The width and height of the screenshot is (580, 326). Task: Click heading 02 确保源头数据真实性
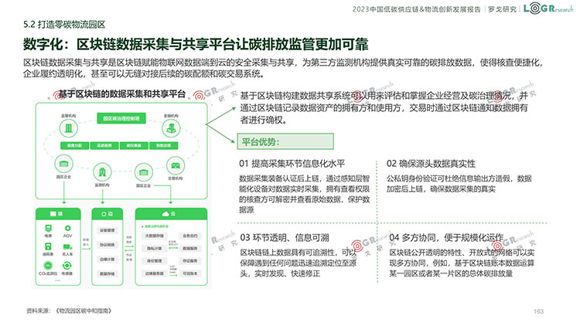click(431, 163)
